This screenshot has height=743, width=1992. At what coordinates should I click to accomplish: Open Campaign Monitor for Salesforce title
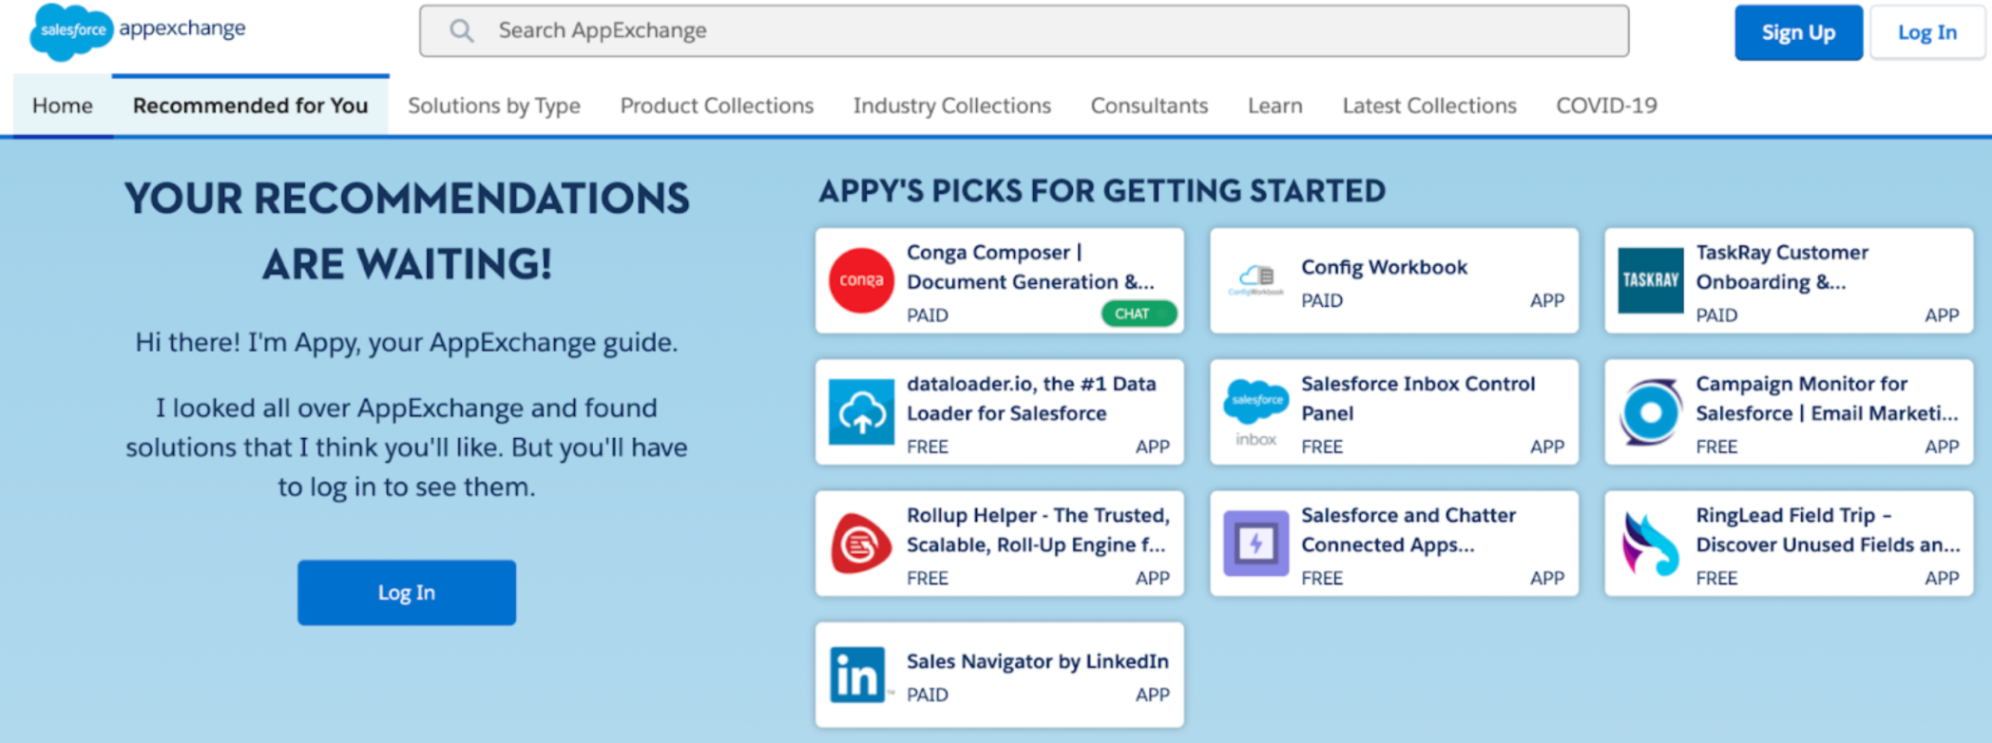[x=1827, y=398]
